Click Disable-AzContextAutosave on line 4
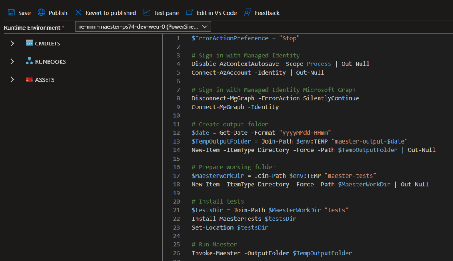 tap(235, 64)
